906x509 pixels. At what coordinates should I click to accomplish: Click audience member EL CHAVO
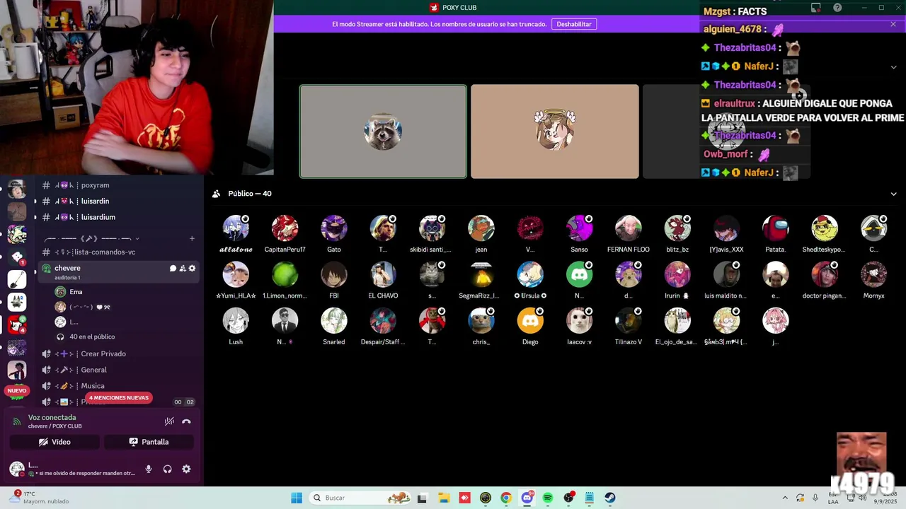(x=383, y=275)
